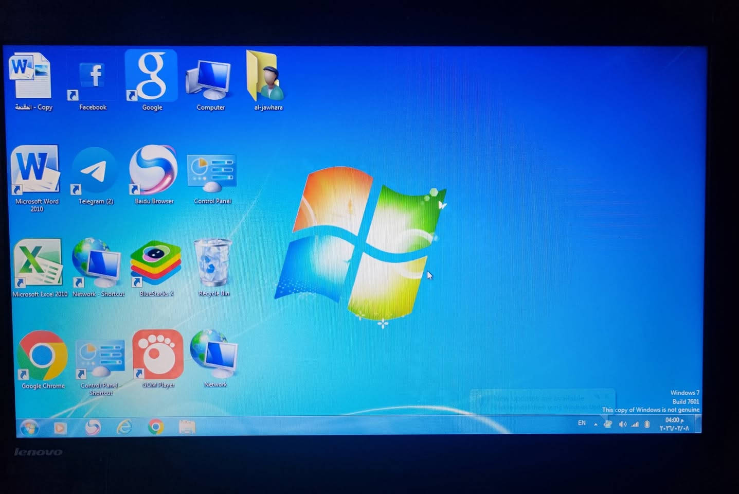Click the volume speaker tray icon
Image resolution: width=739 pixels, height=494 pixels.
pos(622,425)
